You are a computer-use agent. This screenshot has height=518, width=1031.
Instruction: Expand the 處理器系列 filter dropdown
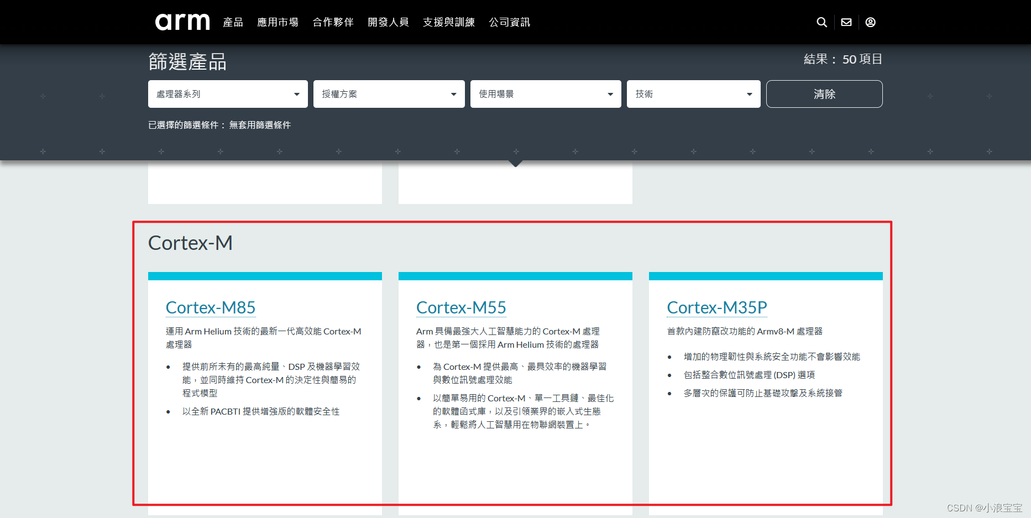(228, 94)
